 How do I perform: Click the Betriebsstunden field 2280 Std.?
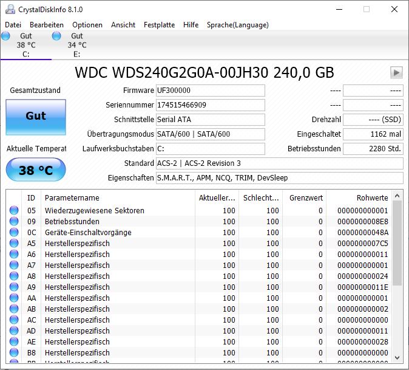pyautogui.click(x=373, y=149)
